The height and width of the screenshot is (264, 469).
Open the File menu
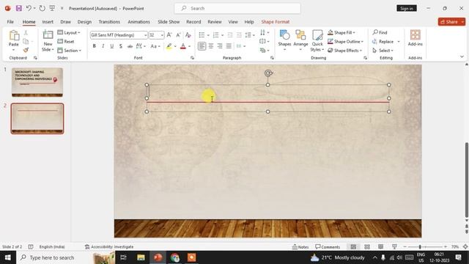10,22
